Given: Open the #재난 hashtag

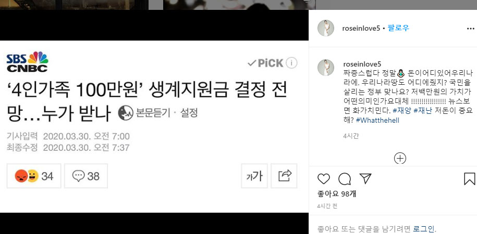Looking at the screenshot, I should pyautogui.click(x=423, y=111).
